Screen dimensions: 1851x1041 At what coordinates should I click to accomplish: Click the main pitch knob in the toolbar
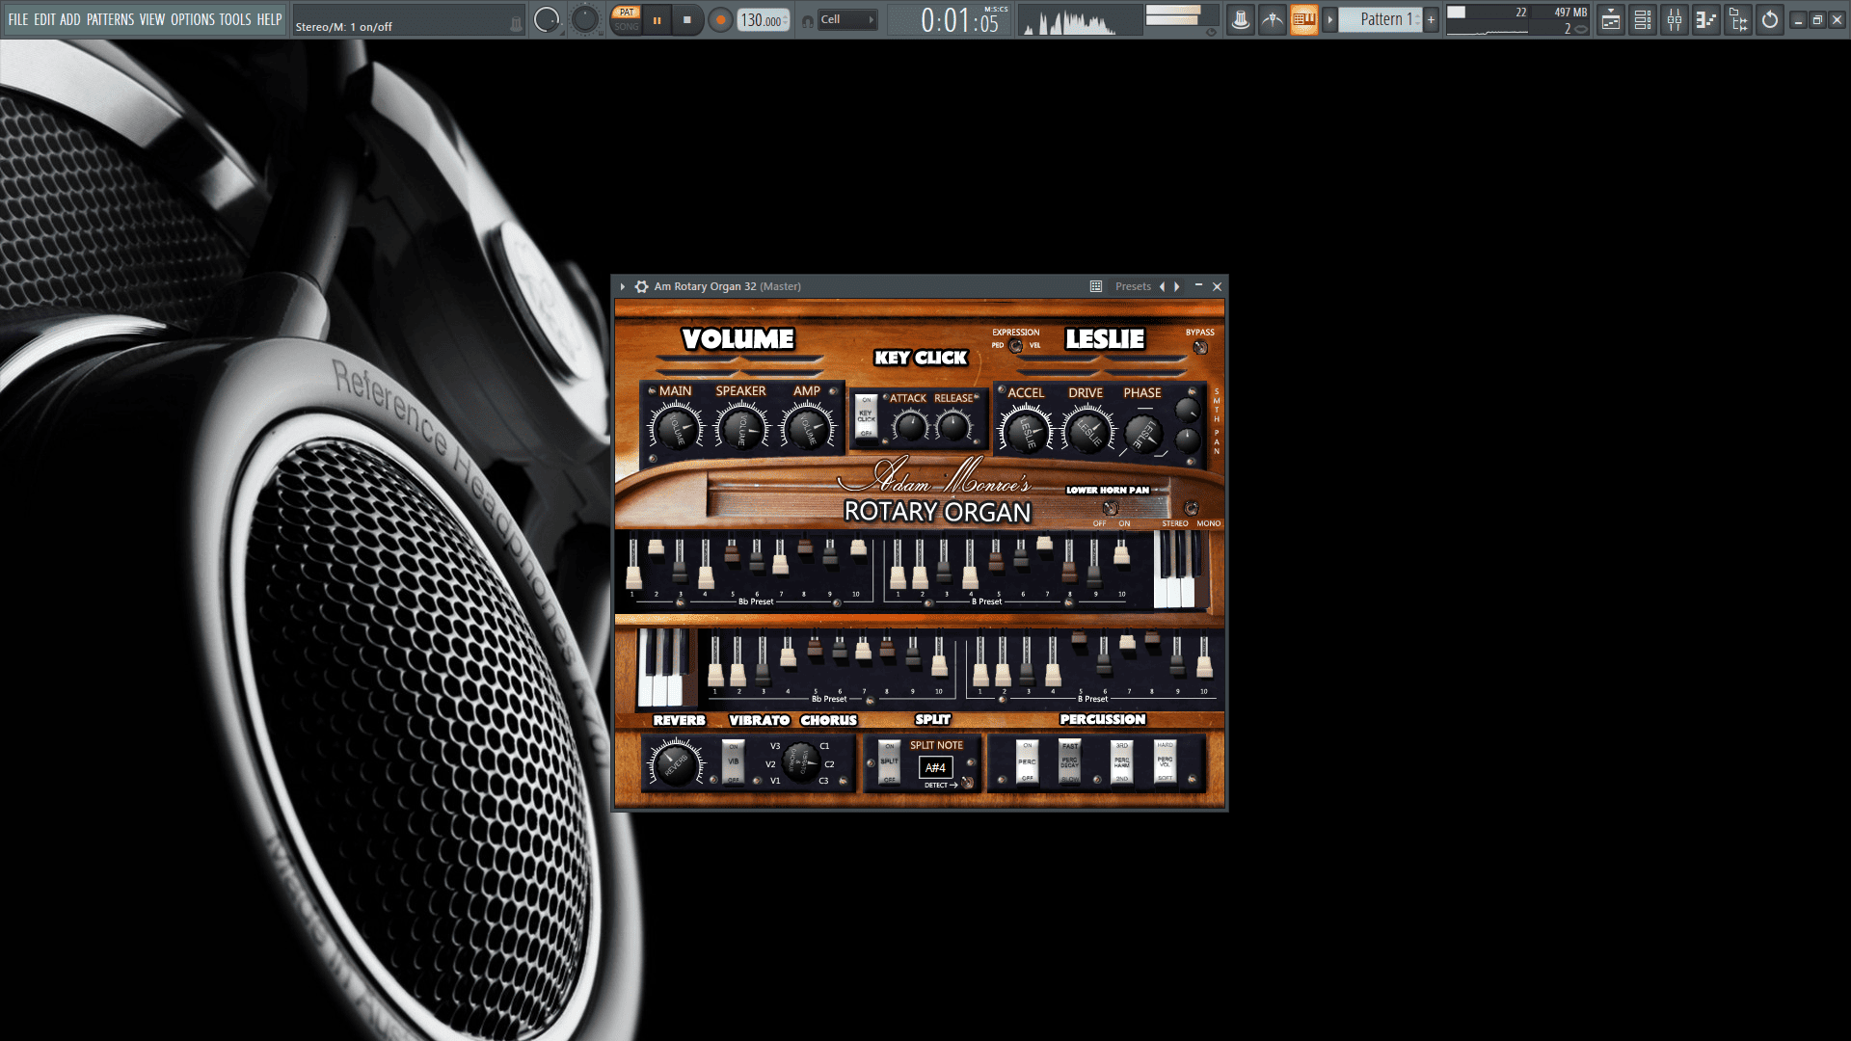(x=585, y=20)
